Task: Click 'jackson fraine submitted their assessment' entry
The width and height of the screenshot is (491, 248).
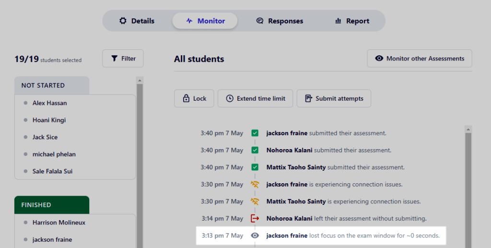Action: point(326,133)
